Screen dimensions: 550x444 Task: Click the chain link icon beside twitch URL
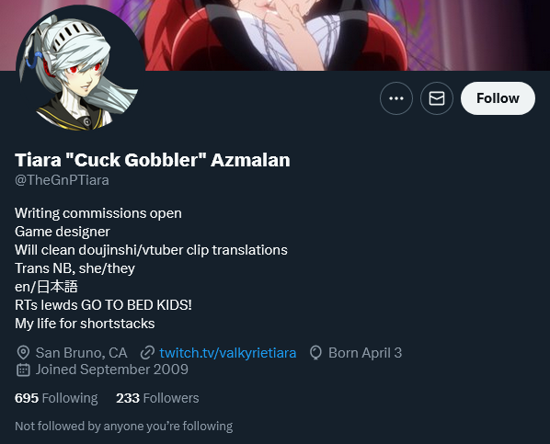tap(147, 353)
